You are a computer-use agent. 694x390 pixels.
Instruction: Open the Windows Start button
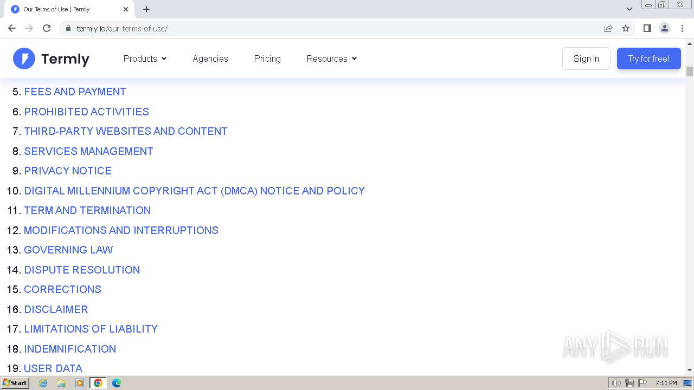coord(15,382)
